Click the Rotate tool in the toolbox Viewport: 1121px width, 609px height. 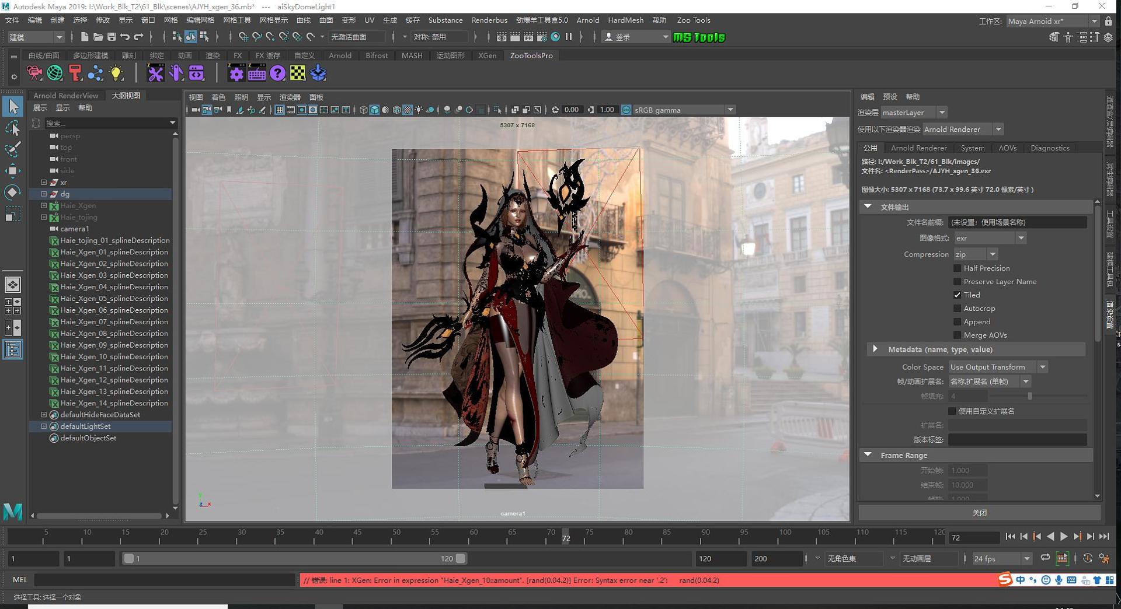tap(13, 192)
